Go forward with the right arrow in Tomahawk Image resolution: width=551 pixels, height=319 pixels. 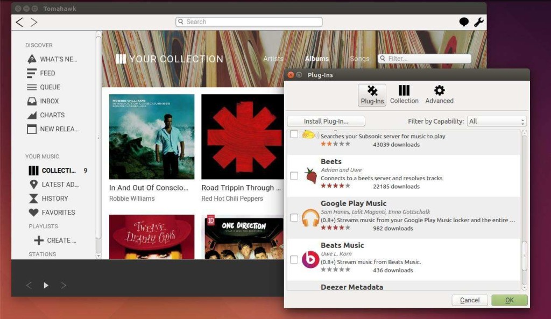point(34,22)
